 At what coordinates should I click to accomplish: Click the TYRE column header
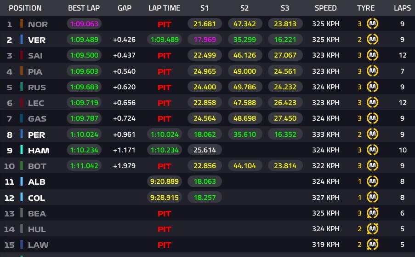(x=366, y=8)
